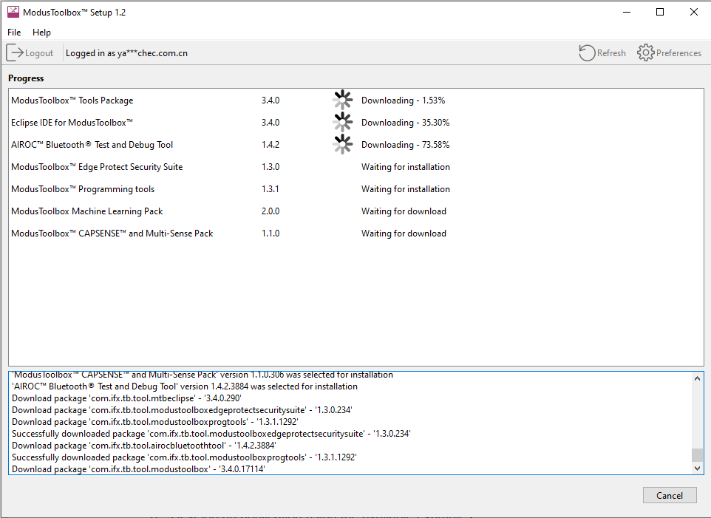Click log line 'Download package' modustoolboxprogtools 1.3.1.1292

(154, 422)
